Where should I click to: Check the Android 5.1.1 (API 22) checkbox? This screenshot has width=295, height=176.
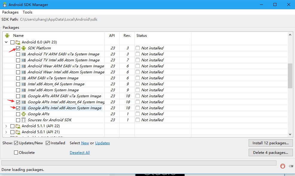(x=13, y=126)
